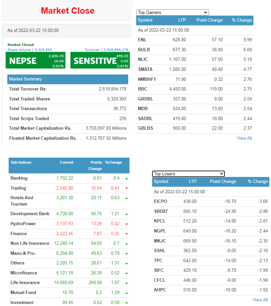Select EICPO symbol in losers table
The width and height of the screenshot is (271, 306).
[160, 201]
